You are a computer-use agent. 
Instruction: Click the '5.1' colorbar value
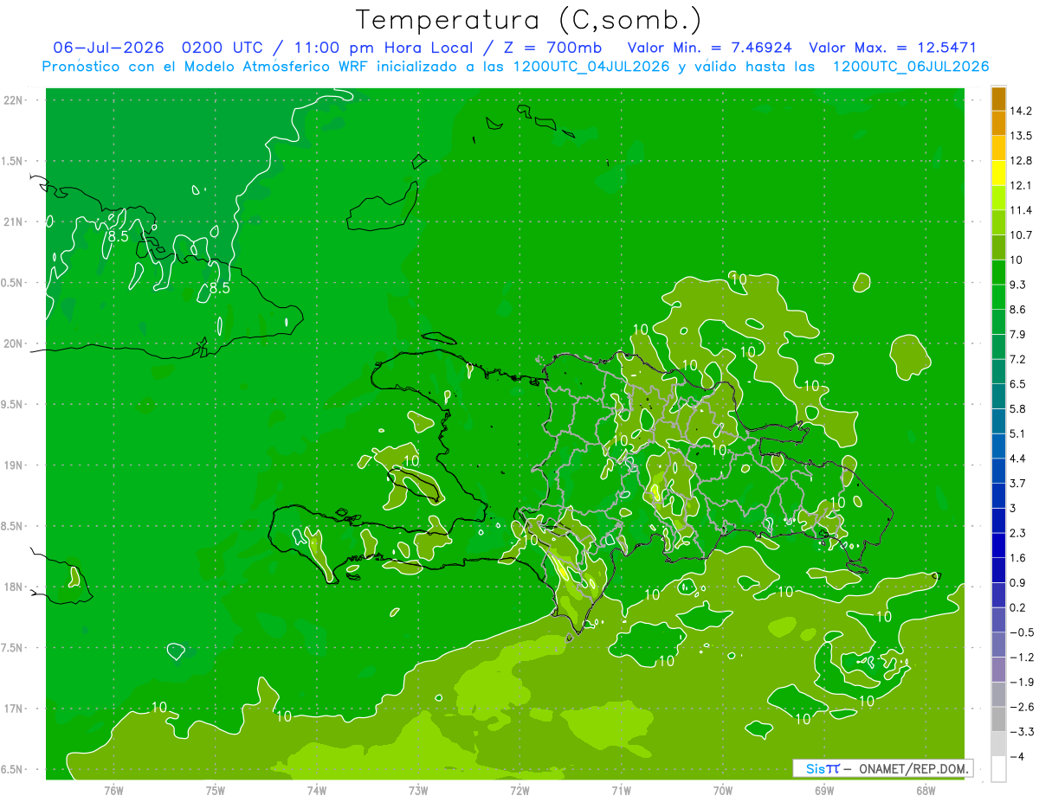pos(1017,433)
